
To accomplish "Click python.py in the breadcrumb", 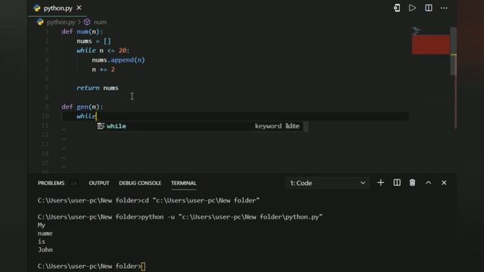I will 60,22.
